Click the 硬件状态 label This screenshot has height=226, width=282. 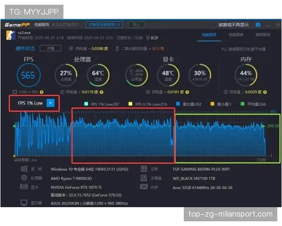coord(25,48)
